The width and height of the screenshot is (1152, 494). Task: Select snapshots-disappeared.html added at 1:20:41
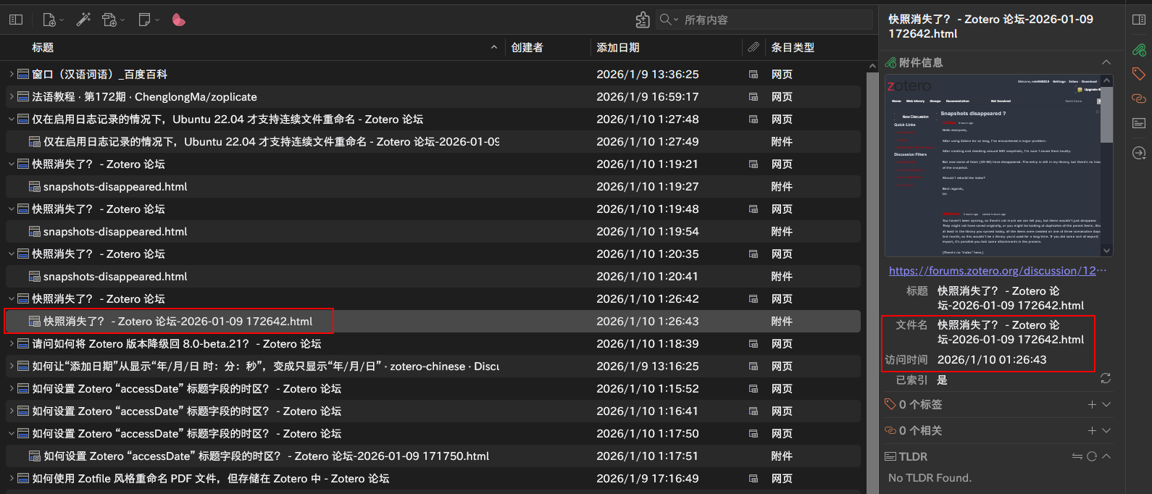click(433, 276)
